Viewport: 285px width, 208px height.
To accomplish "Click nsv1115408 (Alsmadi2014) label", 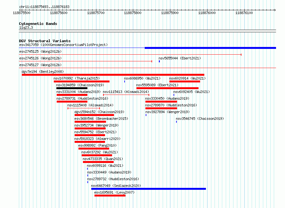I will (x=90, y=105).
